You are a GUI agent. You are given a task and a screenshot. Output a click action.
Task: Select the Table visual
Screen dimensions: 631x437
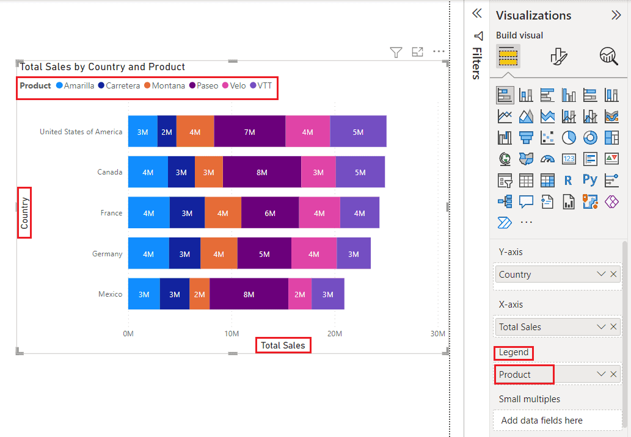click(x=526, y=181)
